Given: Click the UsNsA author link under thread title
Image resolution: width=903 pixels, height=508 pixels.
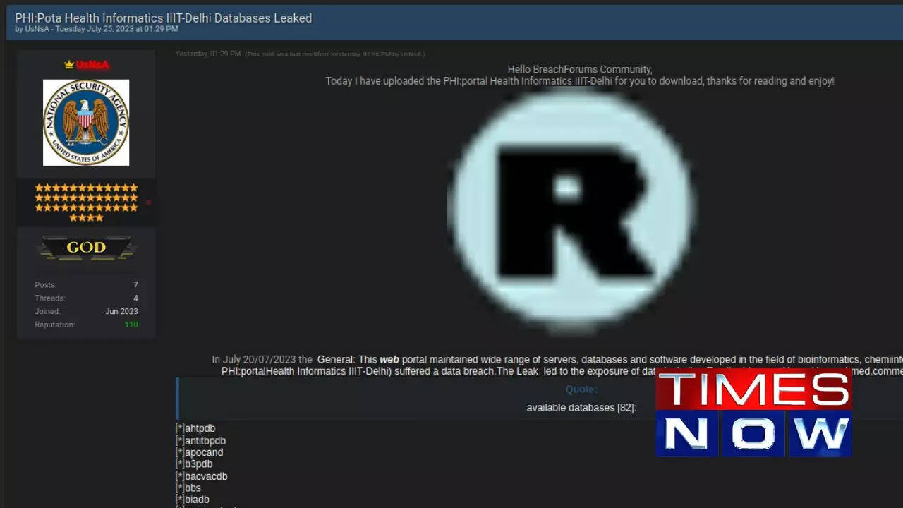Looking at the screenshot, I should point(35,29).
